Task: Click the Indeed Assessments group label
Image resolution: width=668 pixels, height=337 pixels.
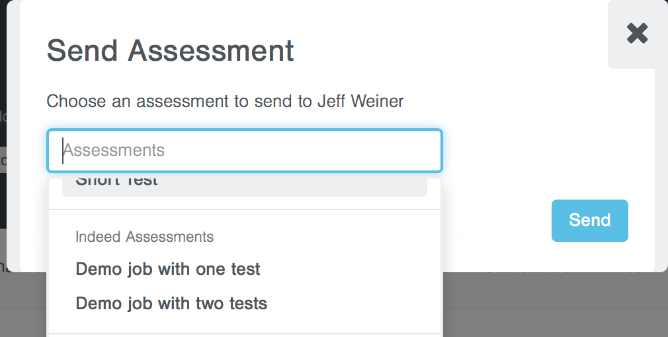Action: tap(145, 237)
